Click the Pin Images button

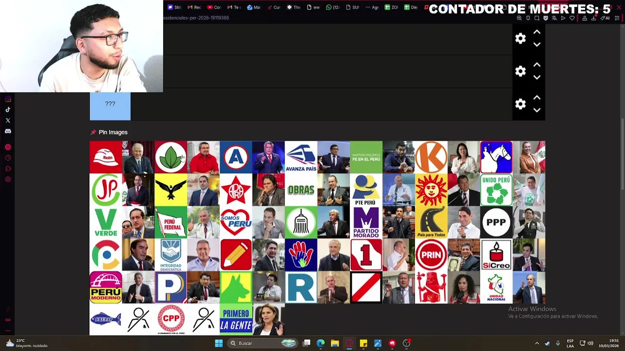109,132
